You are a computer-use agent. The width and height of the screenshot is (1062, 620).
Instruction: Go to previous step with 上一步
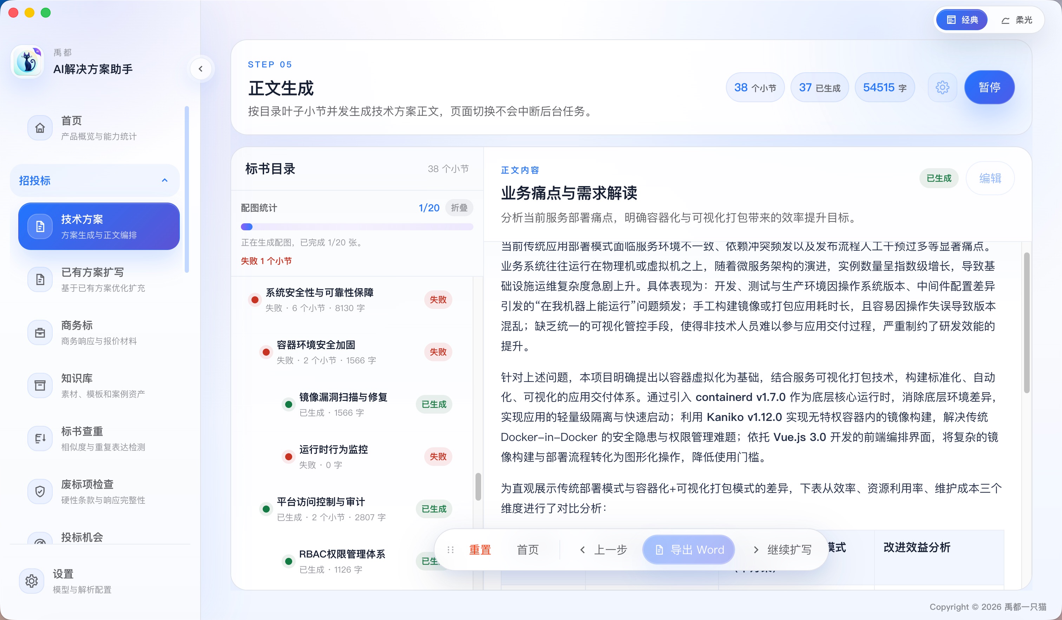tap(603, 550)
